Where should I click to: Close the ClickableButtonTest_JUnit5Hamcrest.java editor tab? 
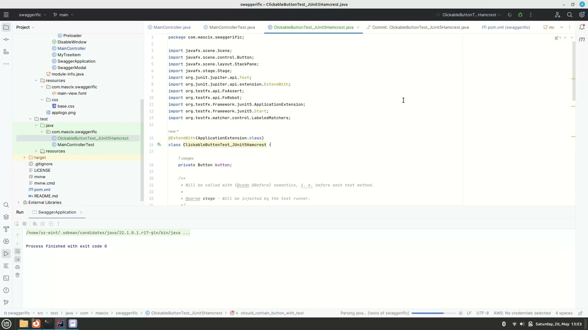[x=358, y=27]
